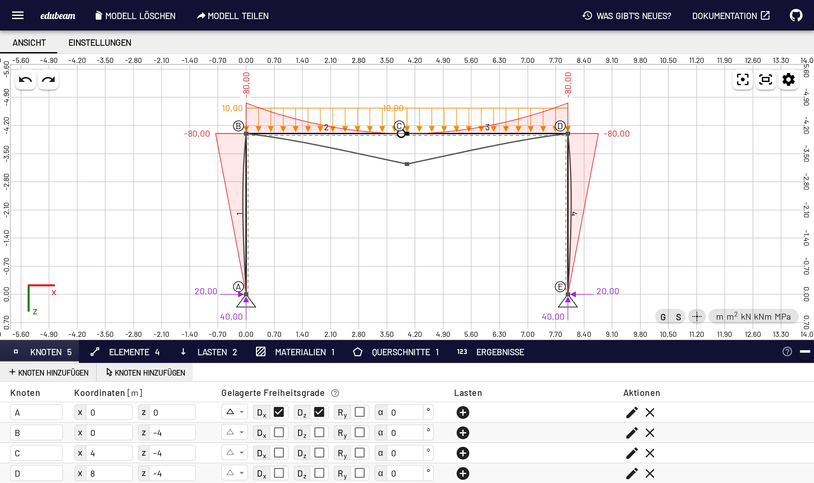
Task: Enable Dz constraint for node C
Action: (x=319, y=453)
